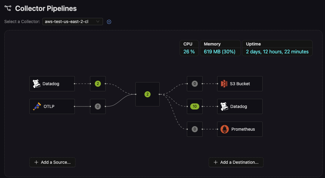Select the S3 Bucket pipeline node with badge 0

[195, 84]
